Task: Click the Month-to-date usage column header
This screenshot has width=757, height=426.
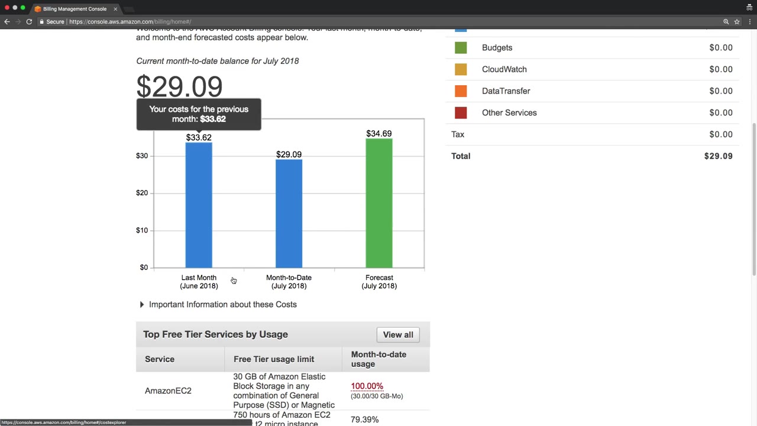Action: pyautogui.click(x=378, y=359)
